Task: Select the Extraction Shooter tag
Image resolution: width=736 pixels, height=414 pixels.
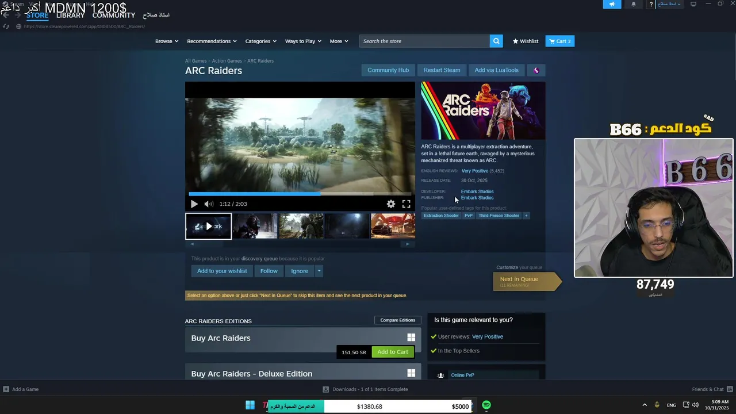Action: pos(441,216)
